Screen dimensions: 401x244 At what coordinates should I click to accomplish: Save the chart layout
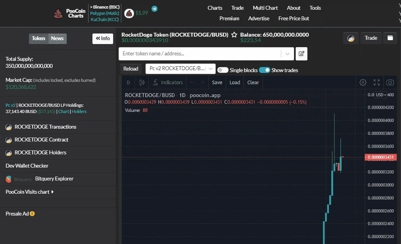[217, 83]
